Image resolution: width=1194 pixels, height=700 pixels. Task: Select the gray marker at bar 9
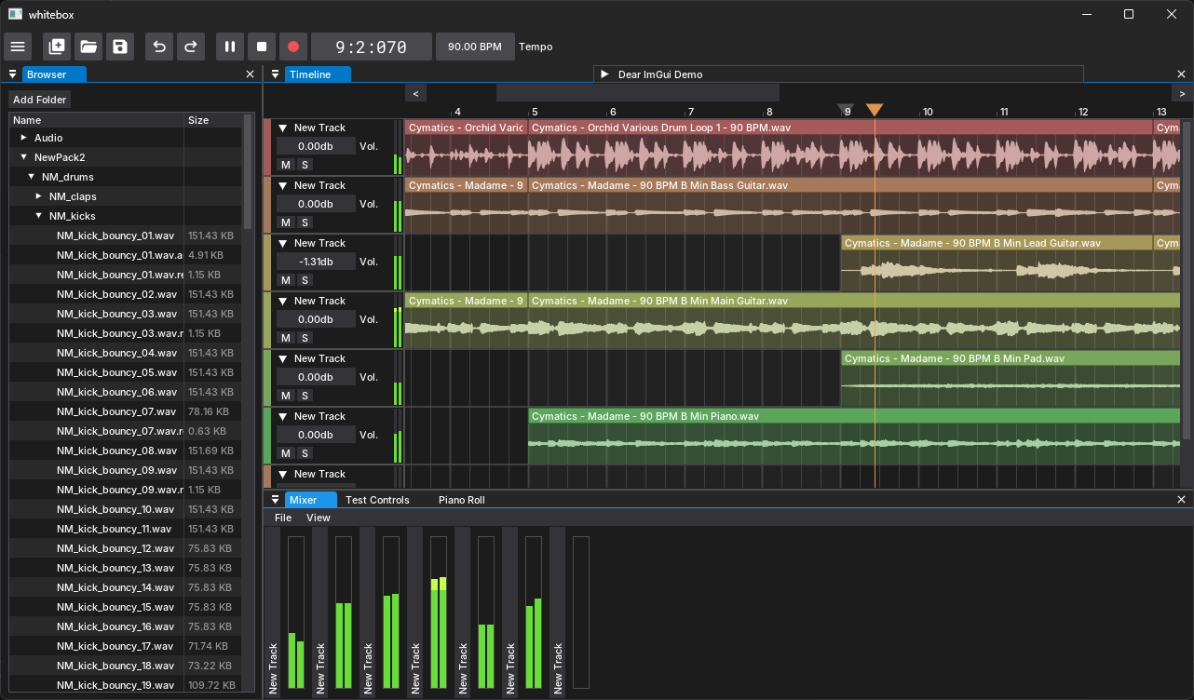(x=846, y=110)
